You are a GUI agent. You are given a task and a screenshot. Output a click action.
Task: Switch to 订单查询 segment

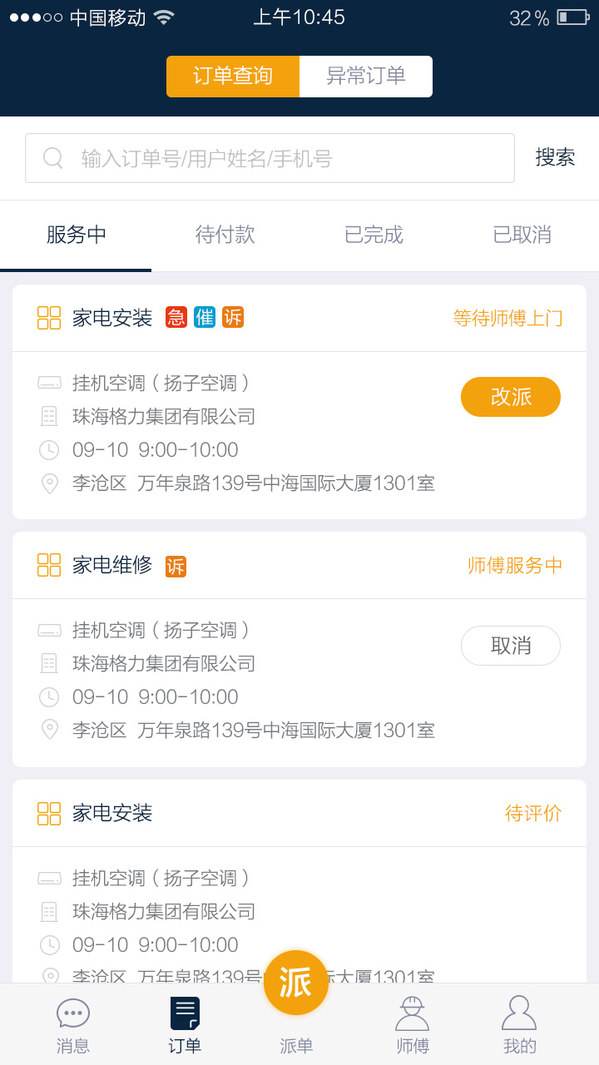coord(233,77)
